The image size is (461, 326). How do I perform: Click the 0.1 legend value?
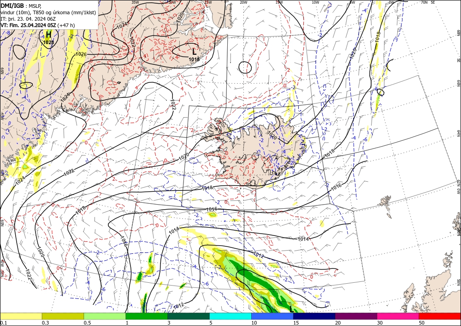3,323
